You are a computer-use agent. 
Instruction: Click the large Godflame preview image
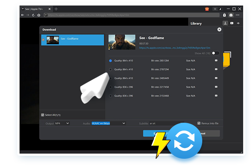[x=122, y=42]
